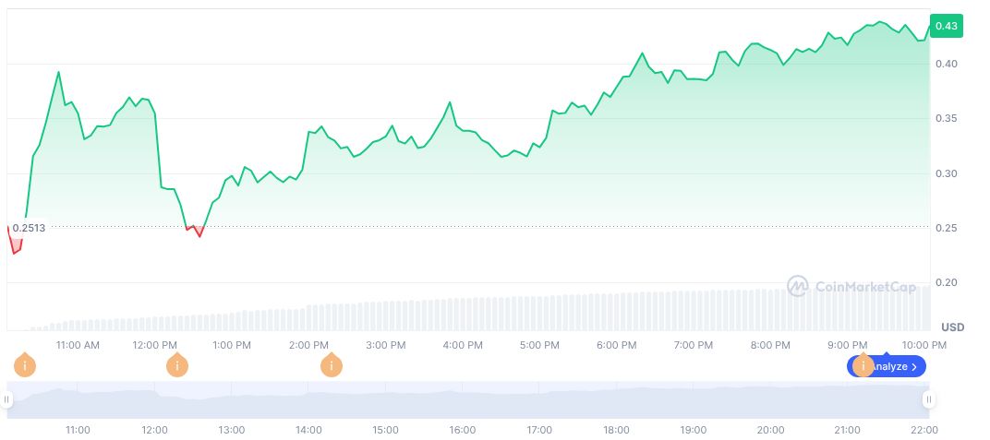
Task: Click the right range slider handle
Action: coord(928,399)
